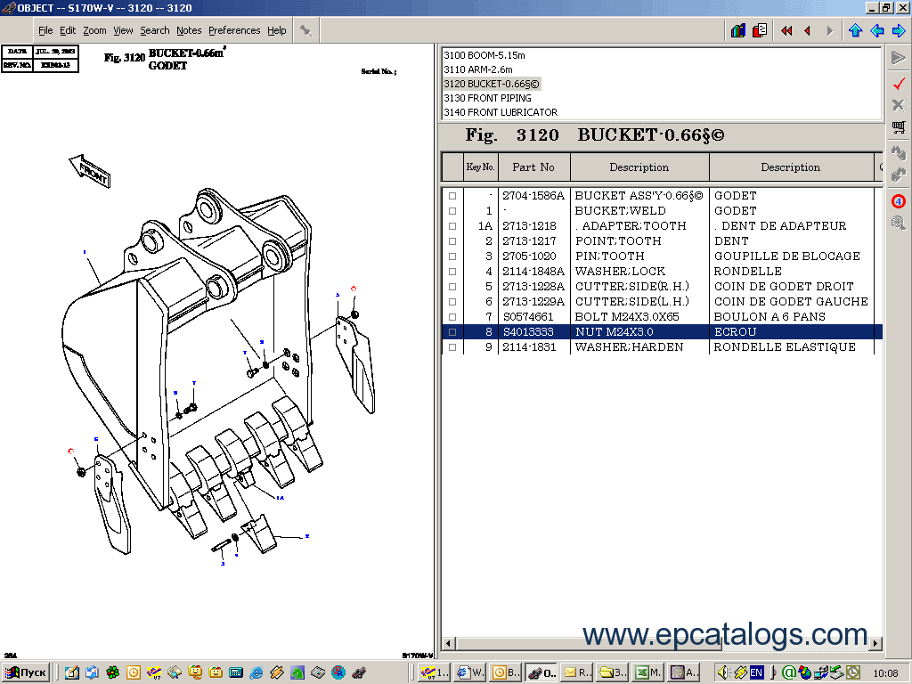The width and height of the screenshot is (912, 684).
Task: Click the gray X icon in sidebar
Action: tap(899, 105)
